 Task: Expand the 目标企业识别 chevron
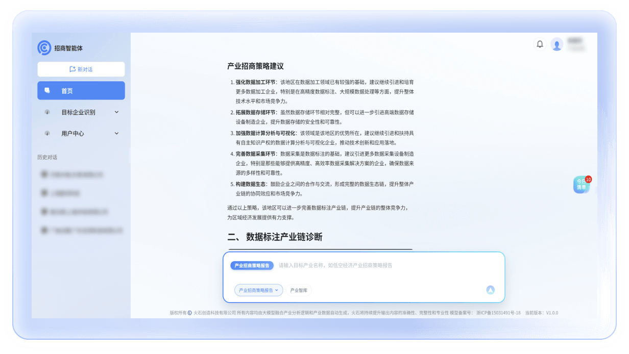coord(116,112)
